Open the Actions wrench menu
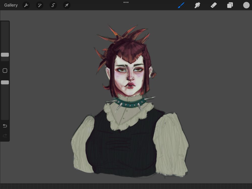Screen dimensions: 252x189 click(x=26, y=5)
